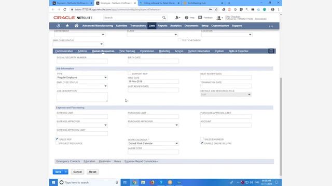Image resolution: width=332 pixels, height=186 pixels.
Task: Go back in the browser
Action: (x=53, y=9)
